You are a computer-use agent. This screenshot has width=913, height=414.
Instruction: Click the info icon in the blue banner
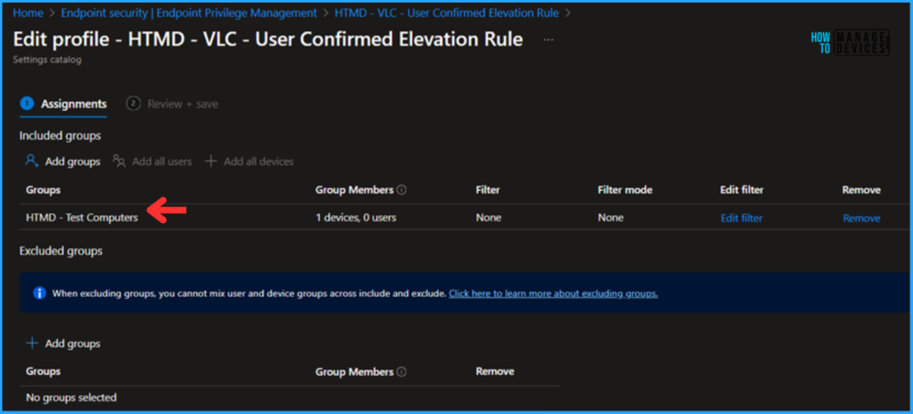pos(39,294)
